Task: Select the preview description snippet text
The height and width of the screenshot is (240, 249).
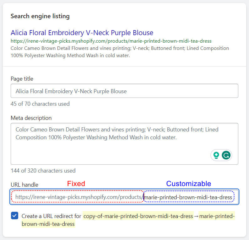Action: pos(120,52)
